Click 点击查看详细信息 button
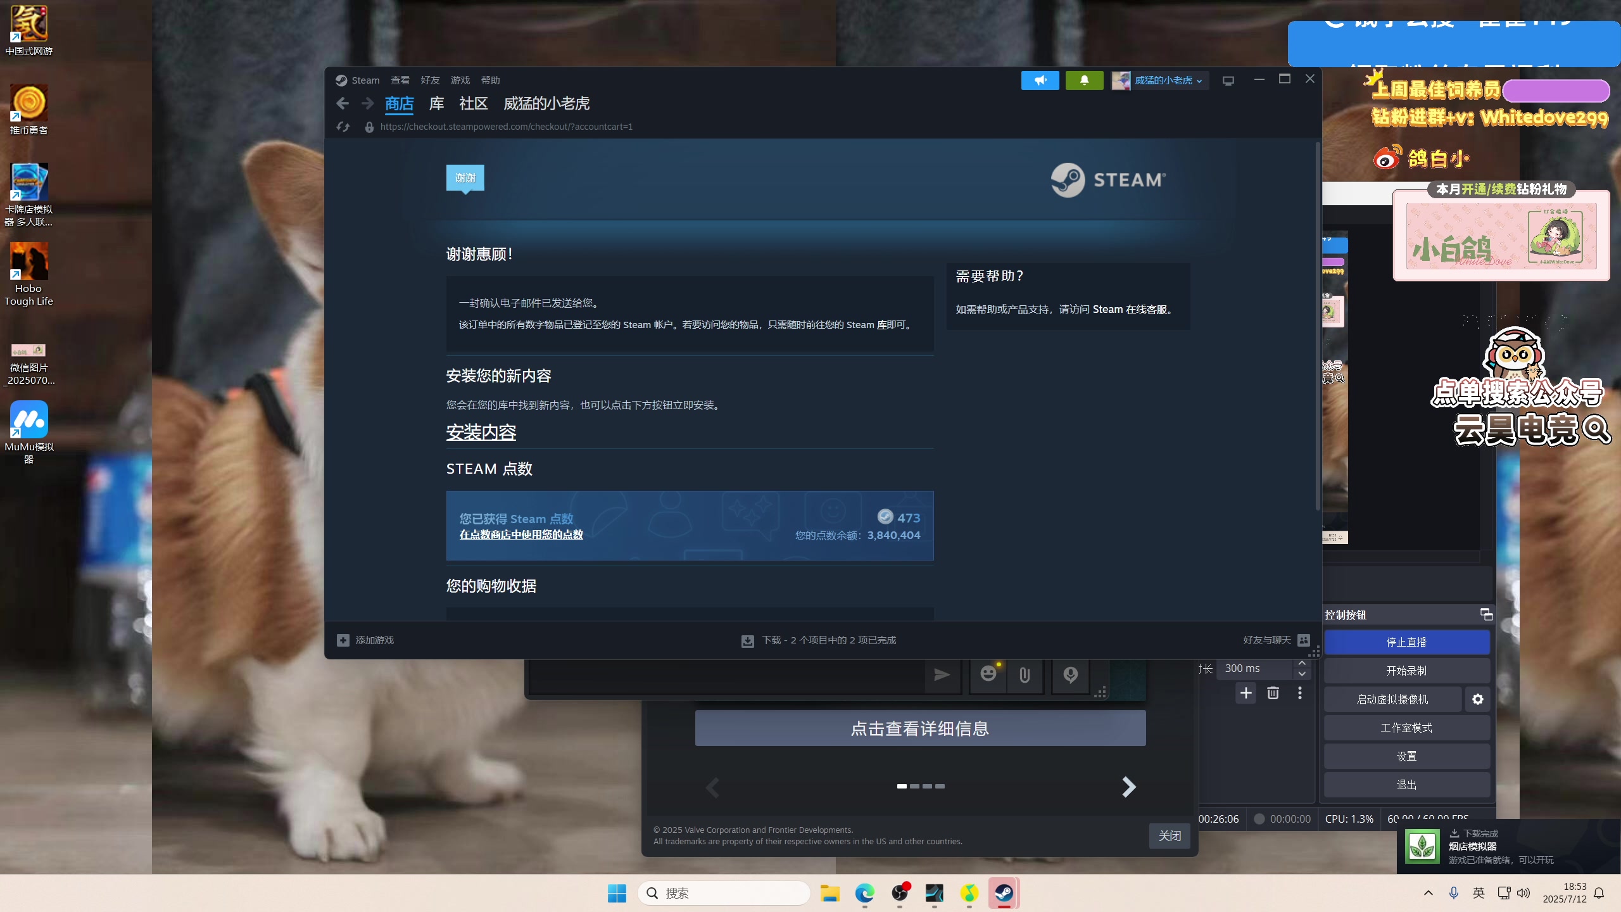1621x912 pixels. [x=920, y=728]
